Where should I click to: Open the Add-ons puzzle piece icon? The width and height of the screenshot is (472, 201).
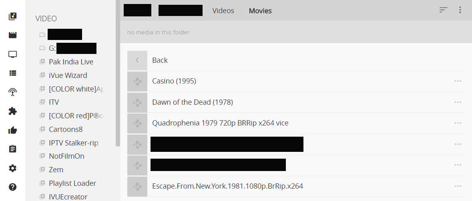[13, 111]
